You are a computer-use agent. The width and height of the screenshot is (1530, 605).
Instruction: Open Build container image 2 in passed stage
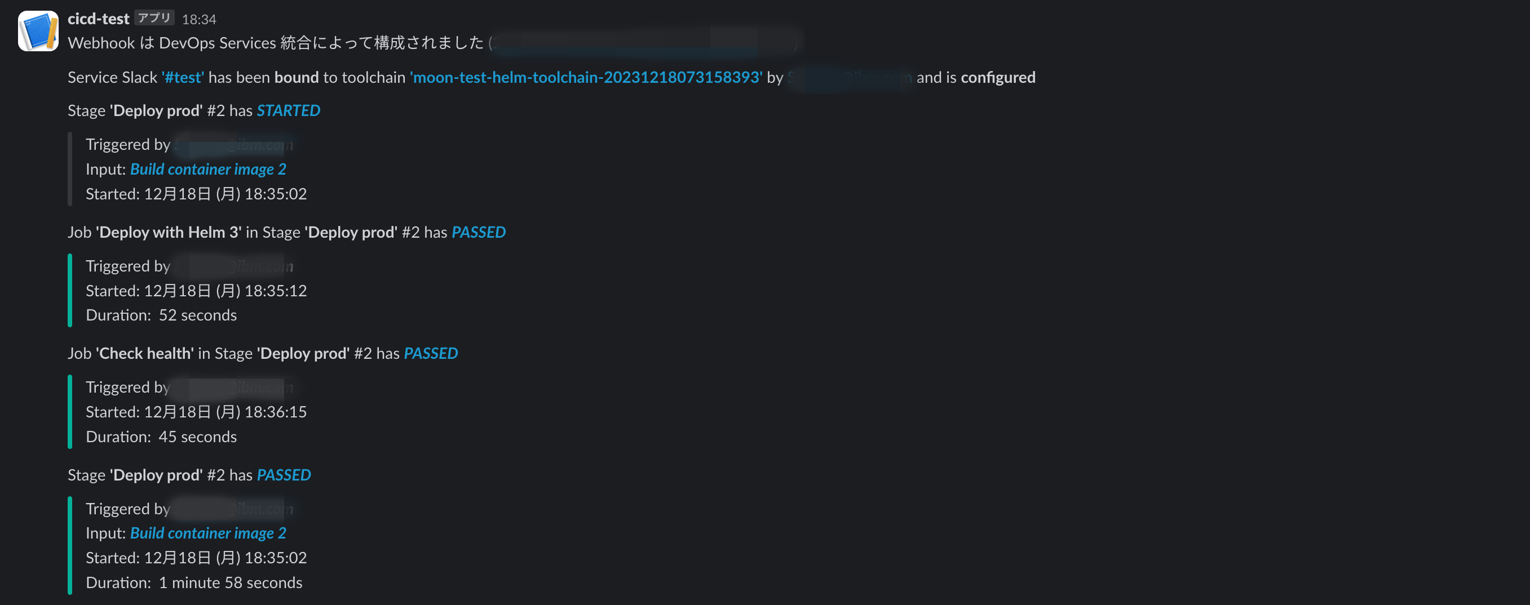(x=208, y=533)
